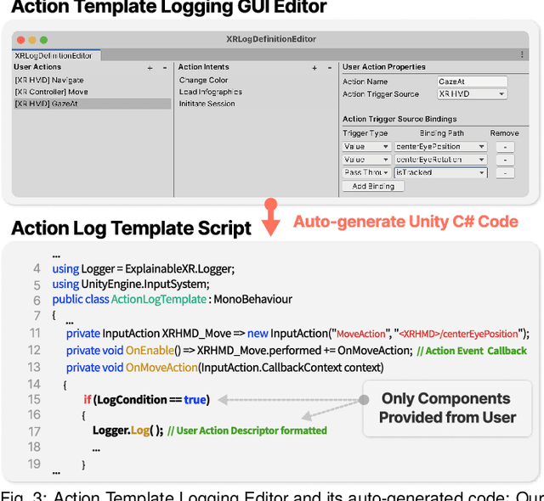
Task: Select the [XR Controller] Move user action
Action: point(51,92)
